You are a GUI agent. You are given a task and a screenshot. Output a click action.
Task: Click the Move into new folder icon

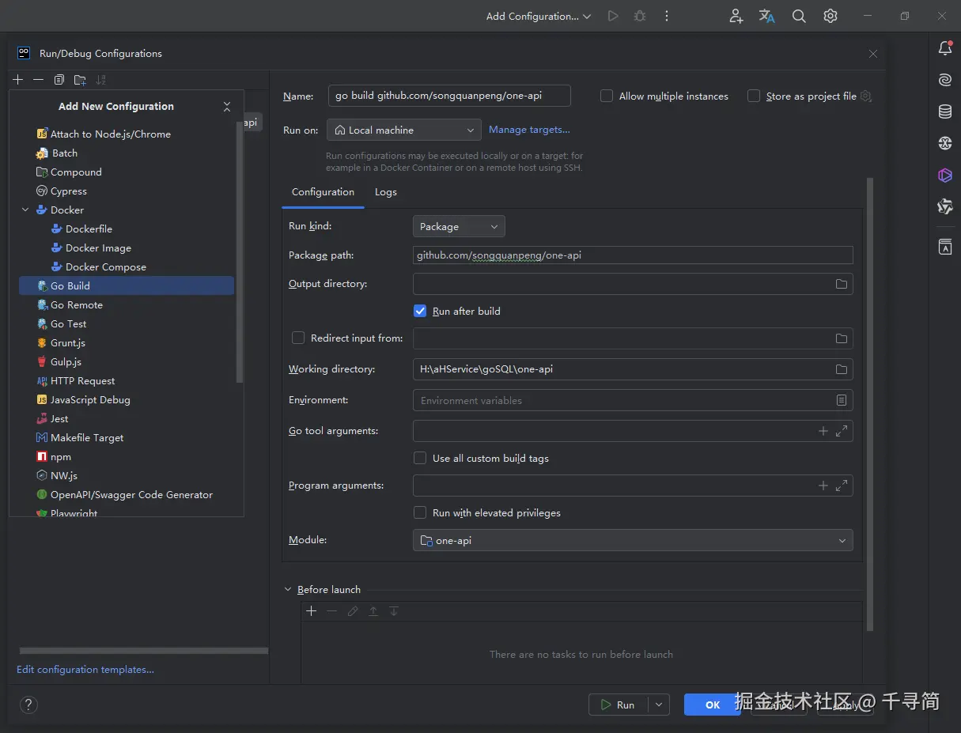[x=80, y=80]
